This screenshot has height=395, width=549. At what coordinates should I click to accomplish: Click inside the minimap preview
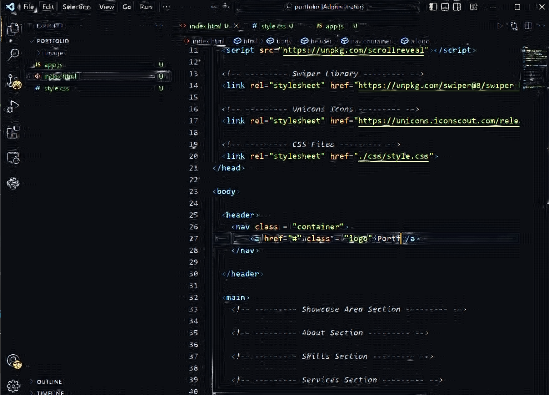tap(532, 71)
